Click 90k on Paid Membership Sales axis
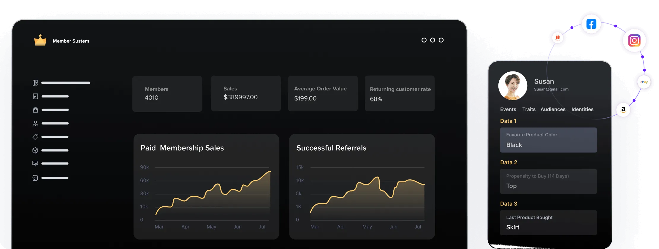The image size is (659, 249). (145, 167)
